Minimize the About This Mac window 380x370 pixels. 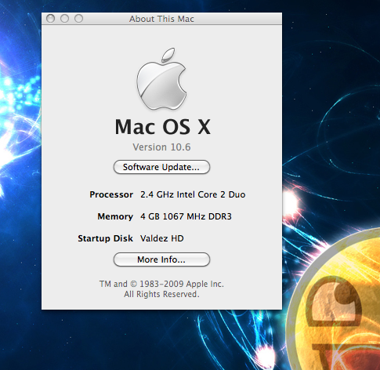[64, 19]
